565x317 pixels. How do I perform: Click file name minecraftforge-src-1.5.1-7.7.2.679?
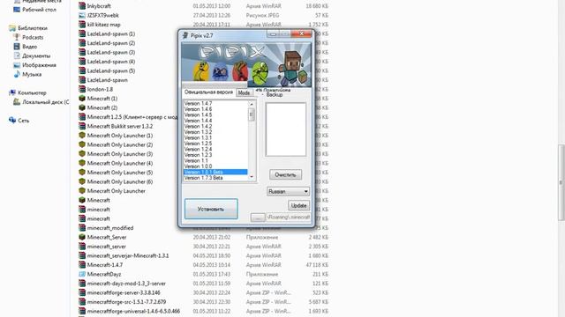tap(126, 302)
